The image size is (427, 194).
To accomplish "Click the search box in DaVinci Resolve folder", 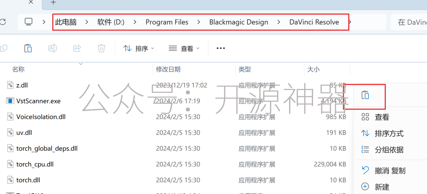I will pyautogui.click(x=409, y=22).
